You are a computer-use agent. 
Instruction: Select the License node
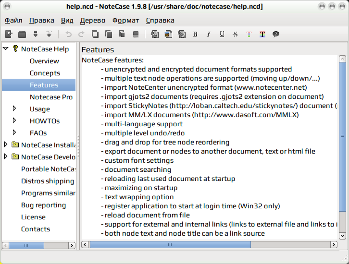click(33, 217)
